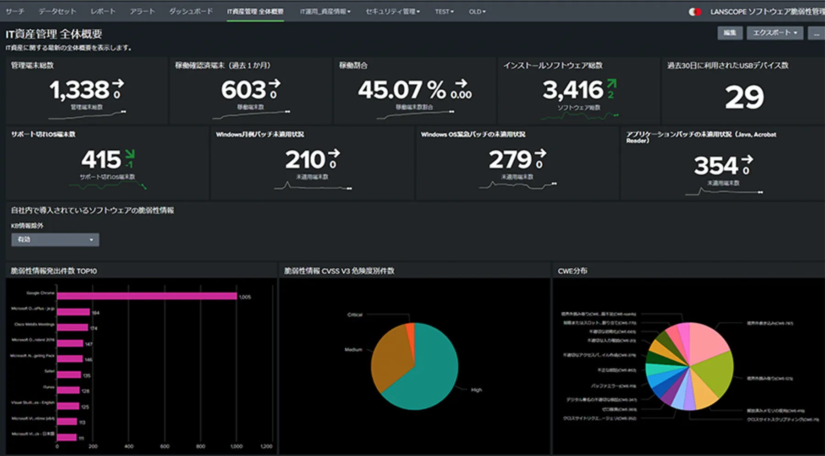Click the trend arrow beside 354

click(x=747, y=159)
